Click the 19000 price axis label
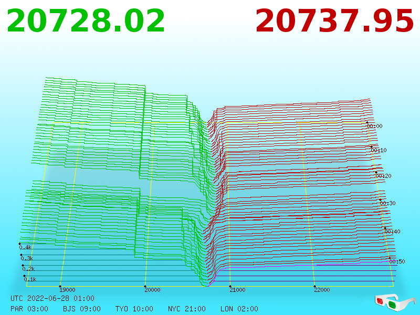This screenshot has height=315, width=420. (67, 290)
